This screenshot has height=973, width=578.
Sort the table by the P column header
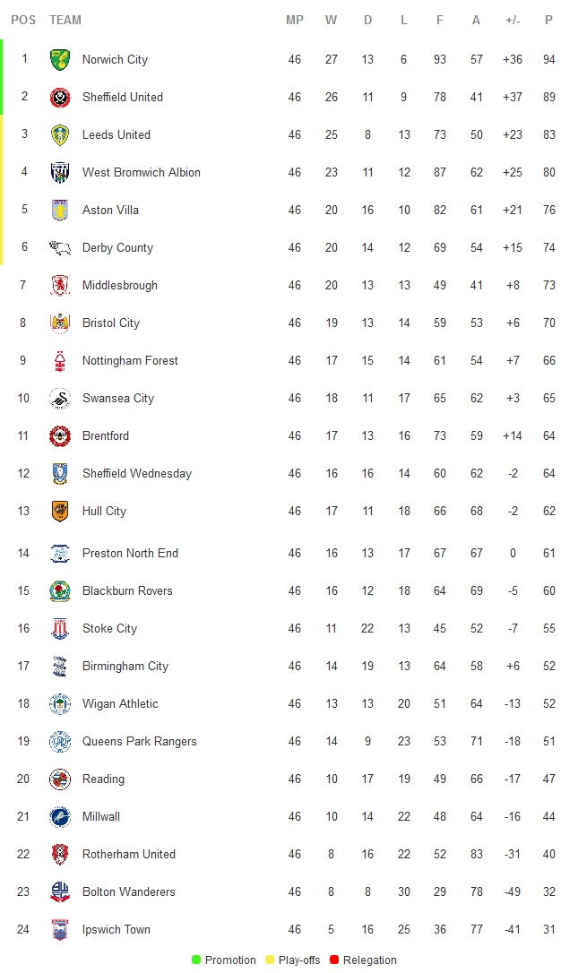[548, 20]
